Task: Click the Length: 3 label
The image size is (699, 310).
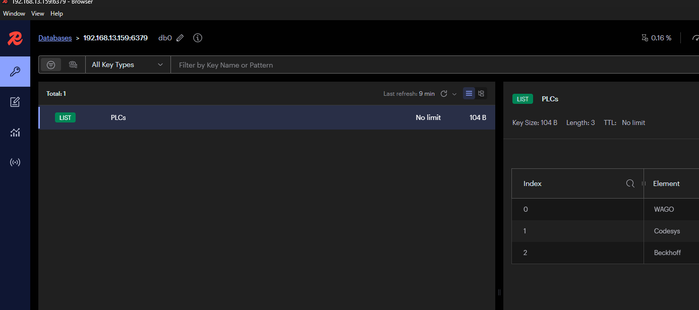Action: pyautogui.click(x=580, y=122)
